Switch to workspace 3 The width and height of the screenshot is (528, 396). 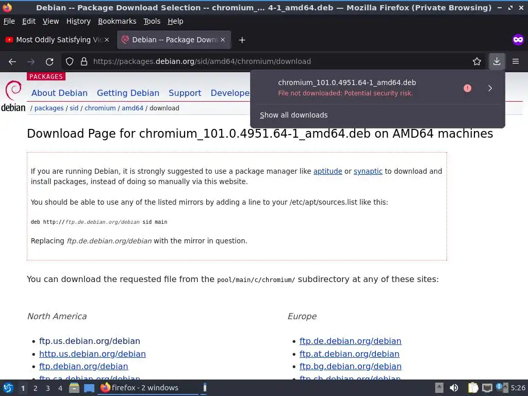pos(47,388)
